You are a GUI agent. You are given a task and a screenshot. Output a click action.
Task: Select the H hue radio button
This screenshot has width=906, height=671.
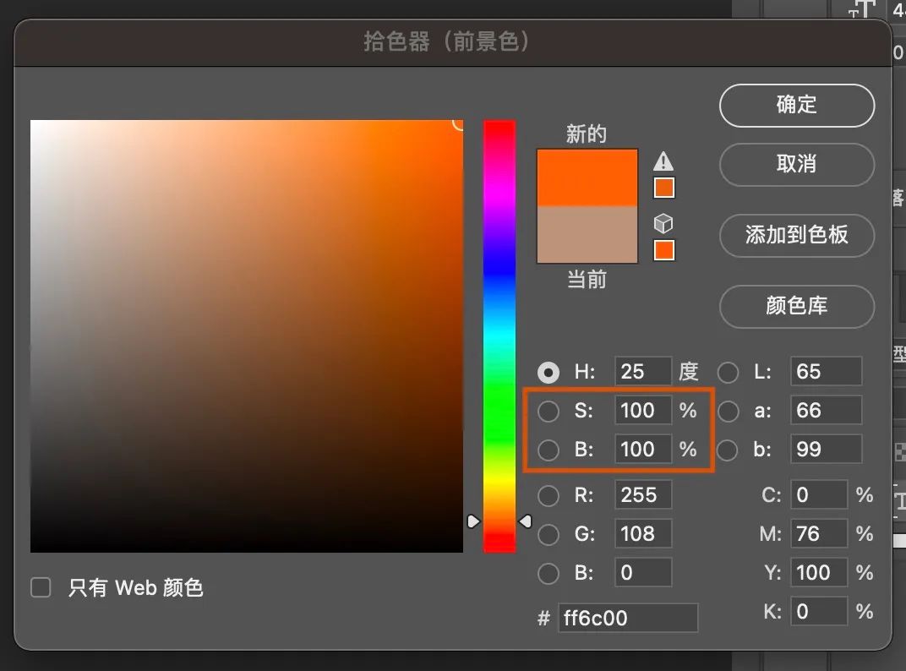point(549,372)
